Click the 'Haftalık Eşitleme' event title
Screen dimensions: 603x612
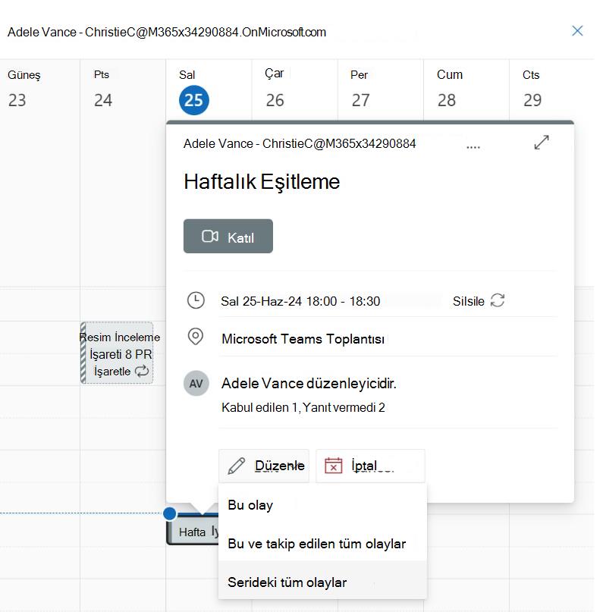coord(262,182)
